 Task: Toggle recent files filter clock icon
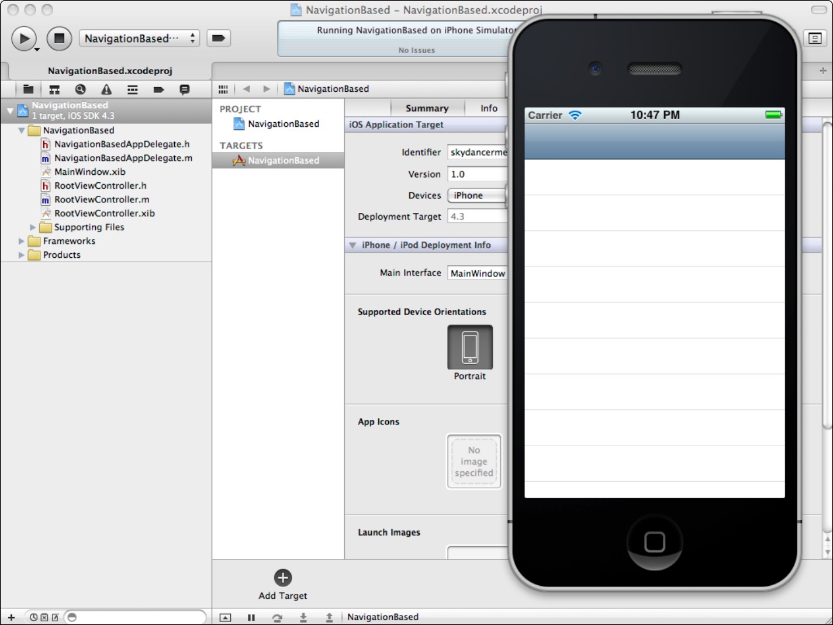(x=34, y=617)
